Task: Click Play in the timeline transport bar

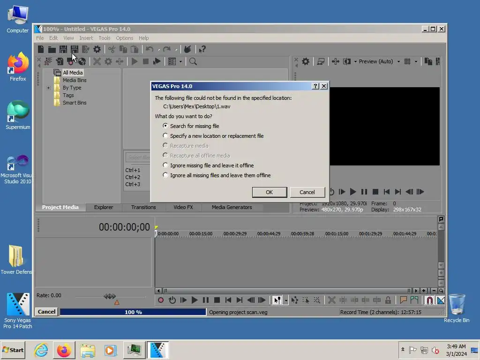Action: 195,300
